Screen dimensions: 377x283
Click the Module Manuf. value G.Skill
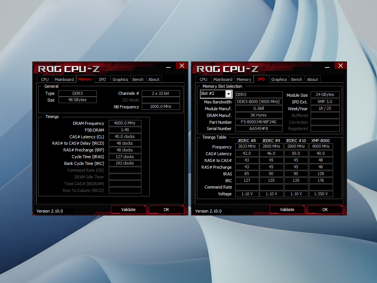click(x=259, y=109)
